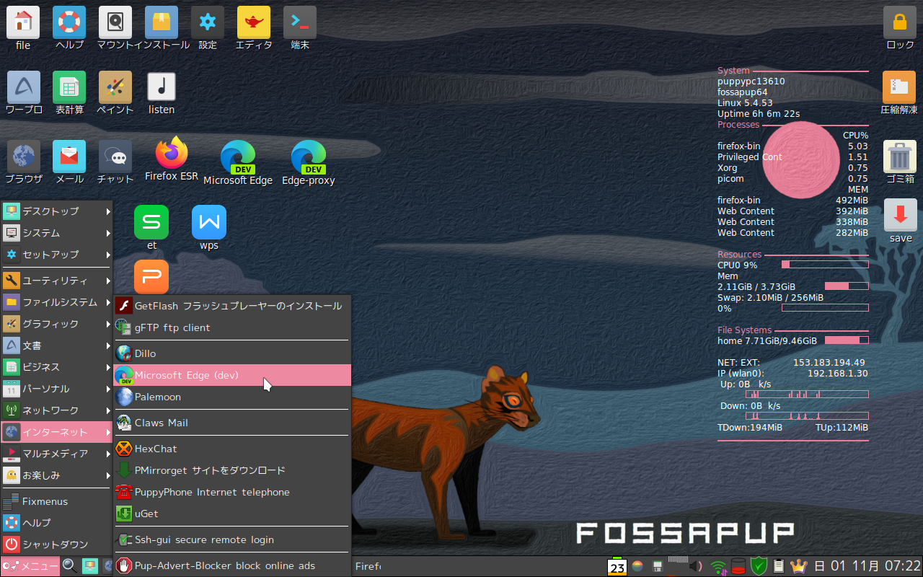
Task: Open the 端末 terminal emulator
Action: [299, 22]
